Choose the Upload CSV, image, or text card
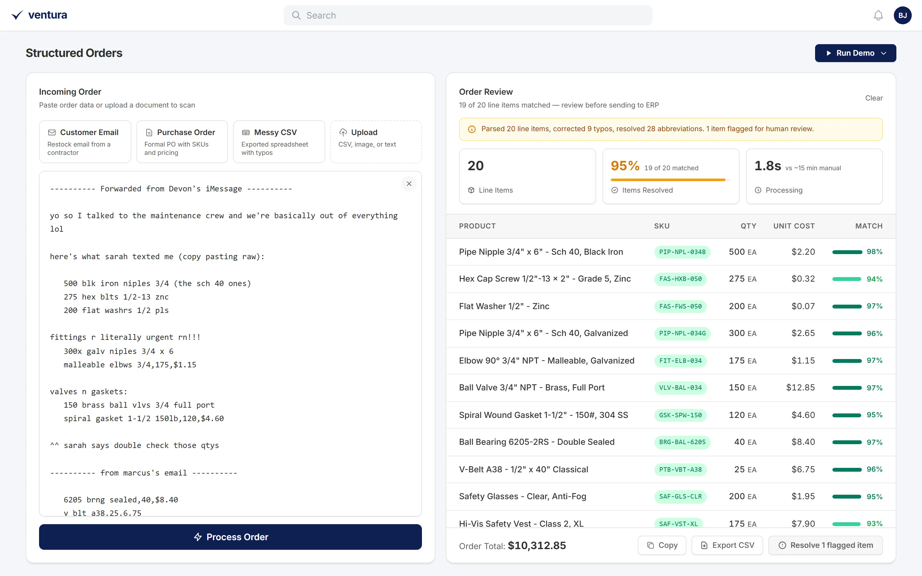This screenshot has width=922, height=576. 376,142
